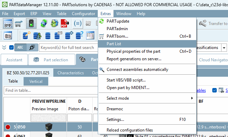Screen dimensions: 228x137
Task: Open the Configurator menu
Action: coord(83,14)
